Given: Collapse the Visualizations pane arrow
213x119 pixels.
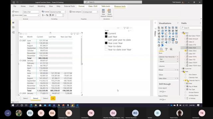Looking at the screenshot, I should (178, 23).
